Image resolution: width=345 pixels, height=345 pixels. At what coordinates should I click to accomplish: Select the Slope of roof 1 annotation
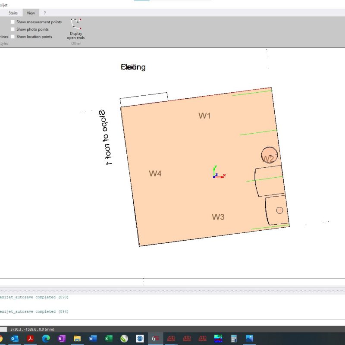click(x=105, y=138)
